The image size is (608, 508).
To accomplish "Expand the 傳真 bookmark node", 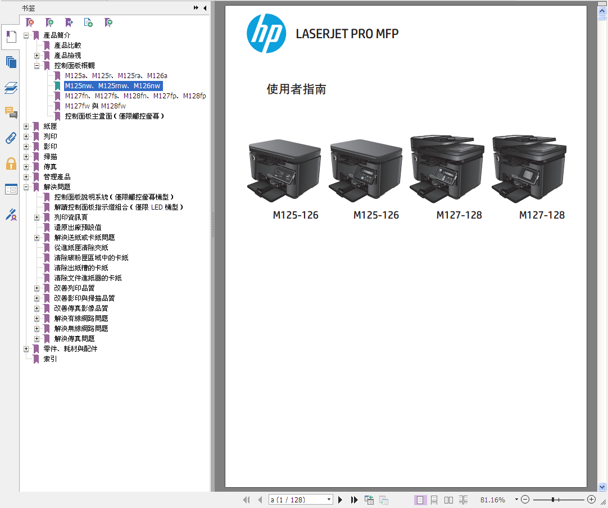I will click(26, 167).
